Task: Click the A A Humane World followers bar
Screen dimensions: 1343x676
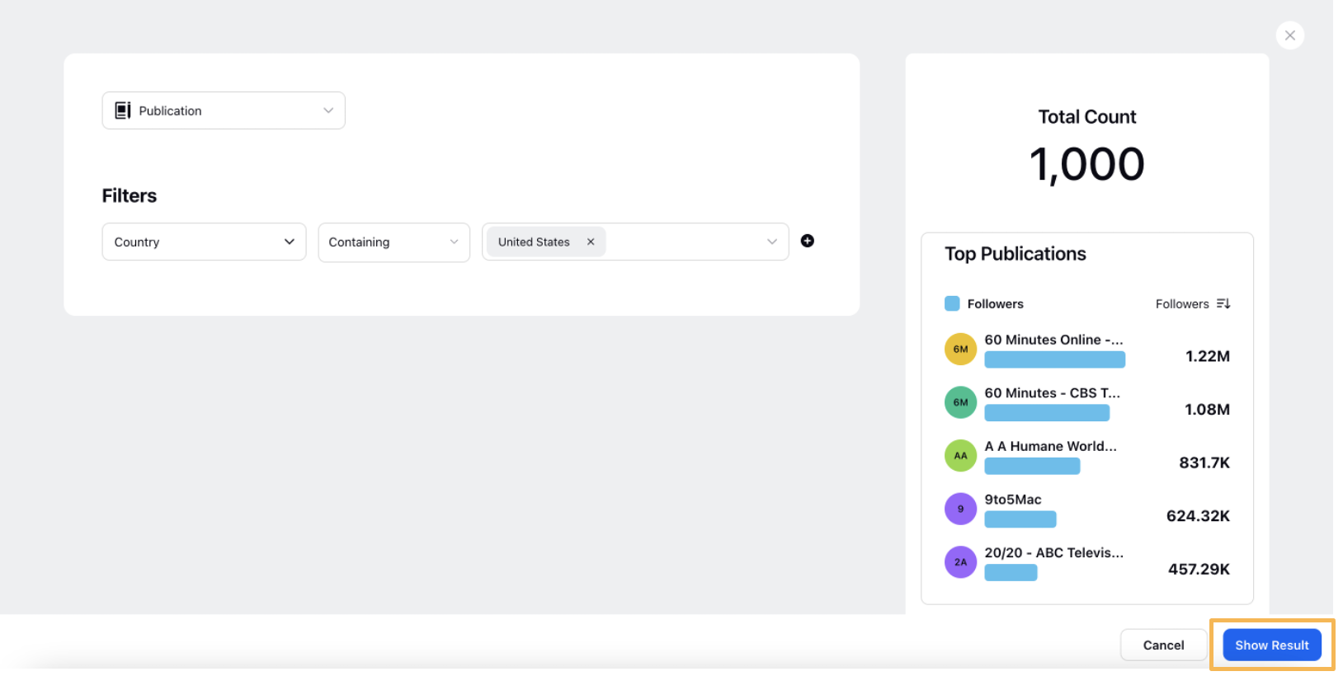Action: 1032,466
